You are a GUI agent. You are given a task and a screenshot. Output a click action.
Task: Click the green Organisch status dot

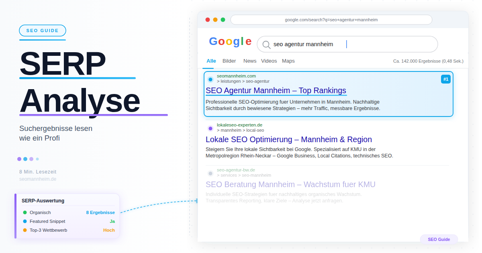[x=25, y=212]
